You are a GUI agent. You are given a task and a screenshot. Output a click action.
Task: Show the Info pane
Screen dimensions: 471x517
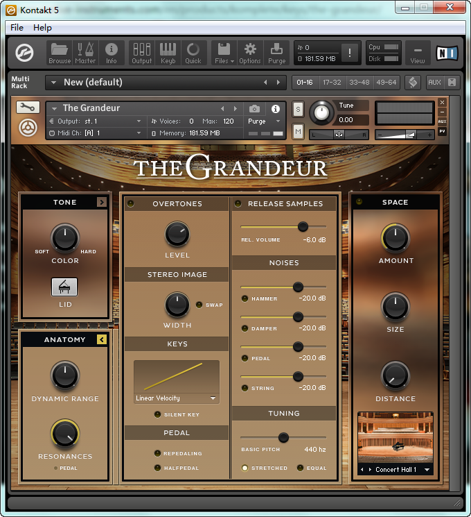[x=112, y=53]
